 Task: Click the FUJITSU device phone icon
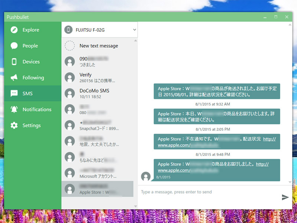tap(68, 30)
